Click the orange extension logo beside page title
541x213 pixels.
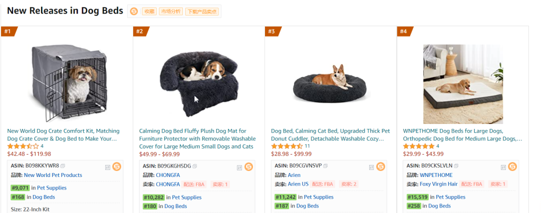pos(134,11)
